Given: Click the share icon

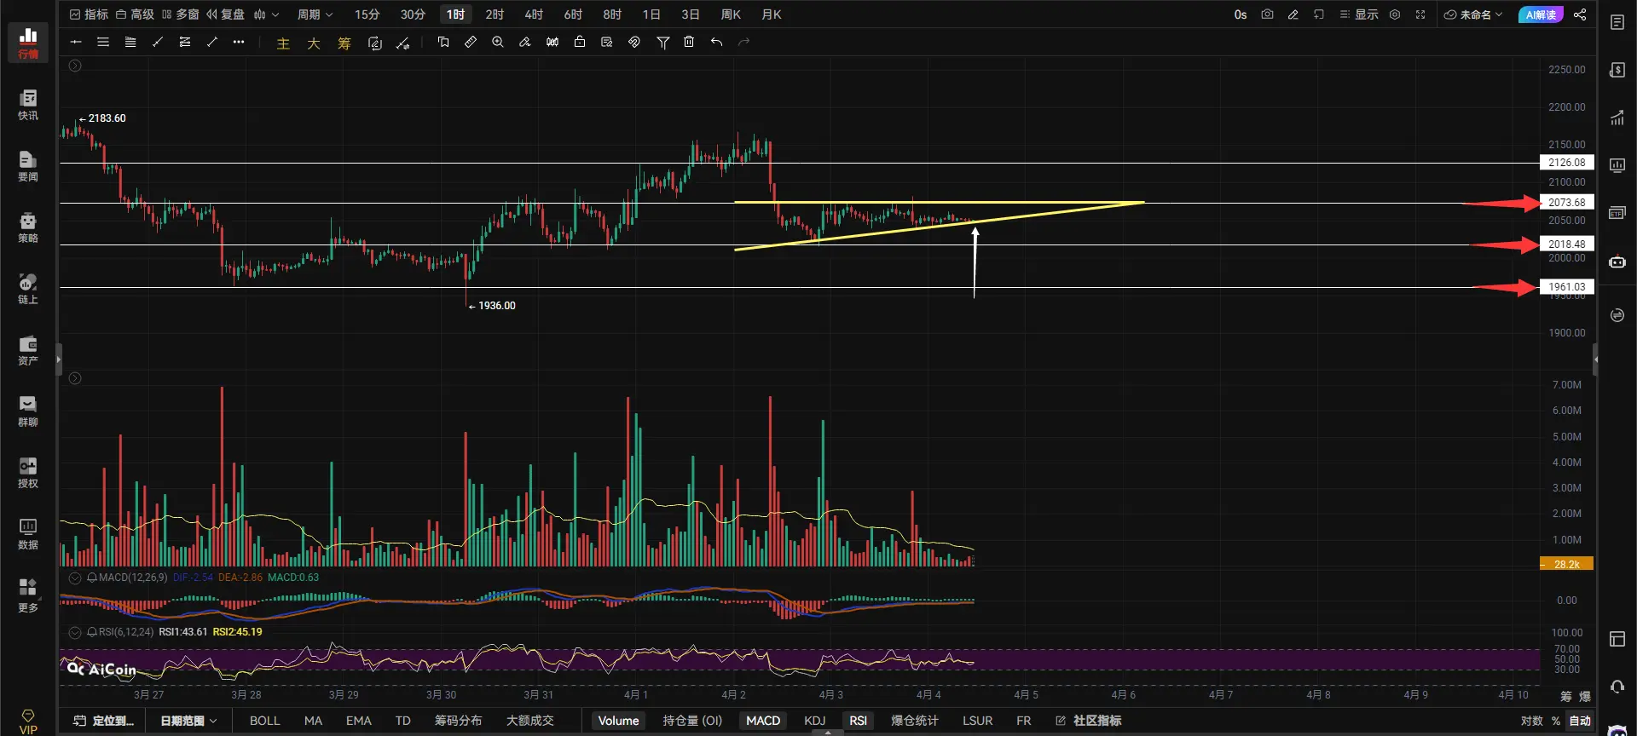Looking at the screenshot, I should coord(1580,14).
